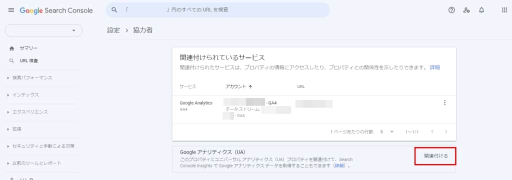The image size is (512, 180).
Task: Expand 拡張 section
Action: [14, 129]
